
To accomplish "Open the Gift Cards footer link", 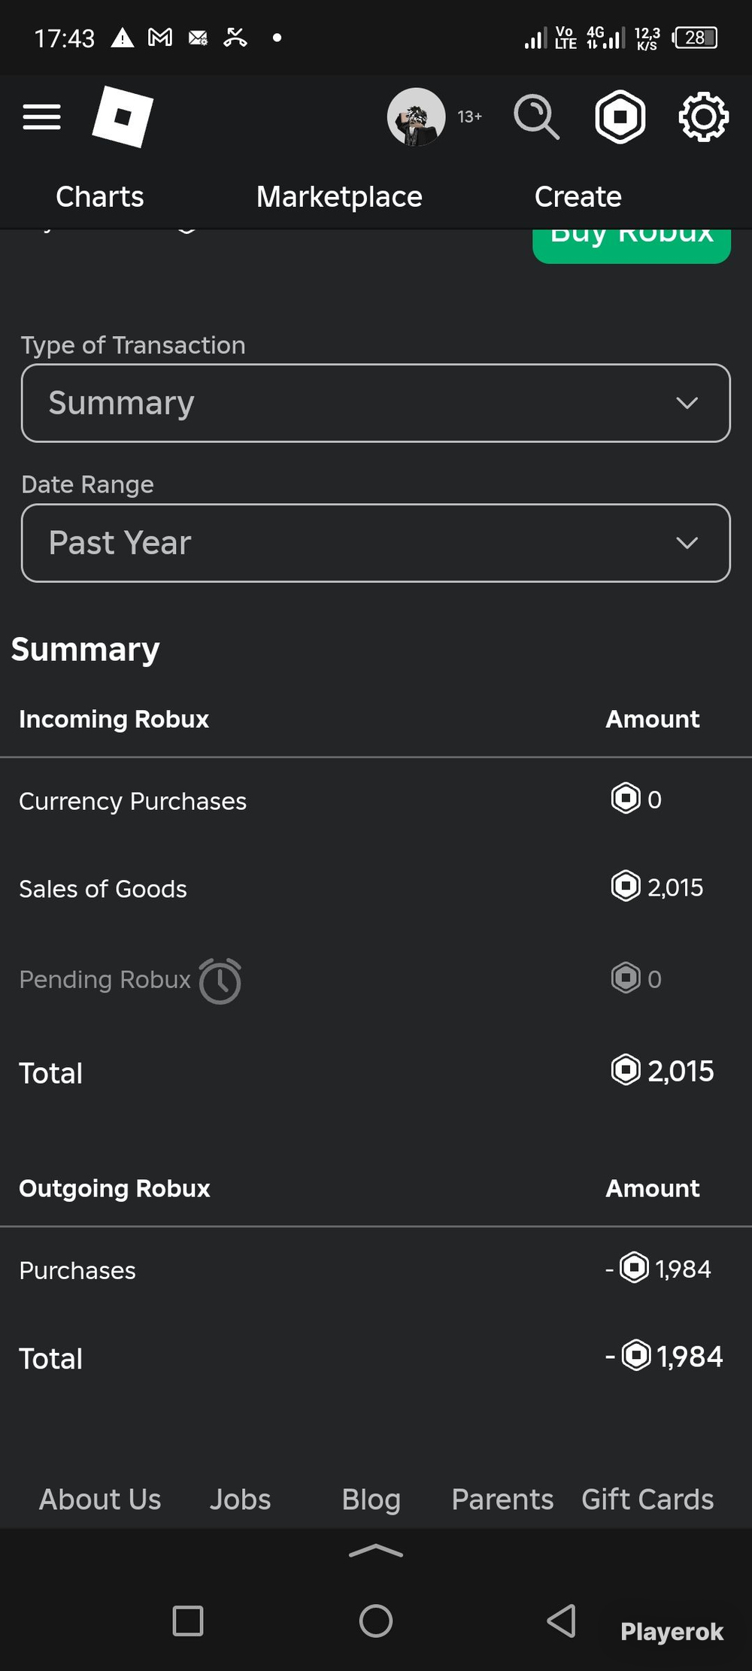I will [x=647, y=1500].
